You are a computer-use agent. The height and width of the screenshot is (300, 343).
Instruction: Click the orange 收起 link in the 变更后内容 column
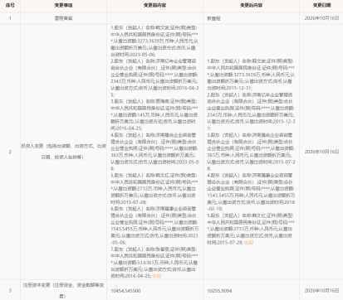(249, 242)
